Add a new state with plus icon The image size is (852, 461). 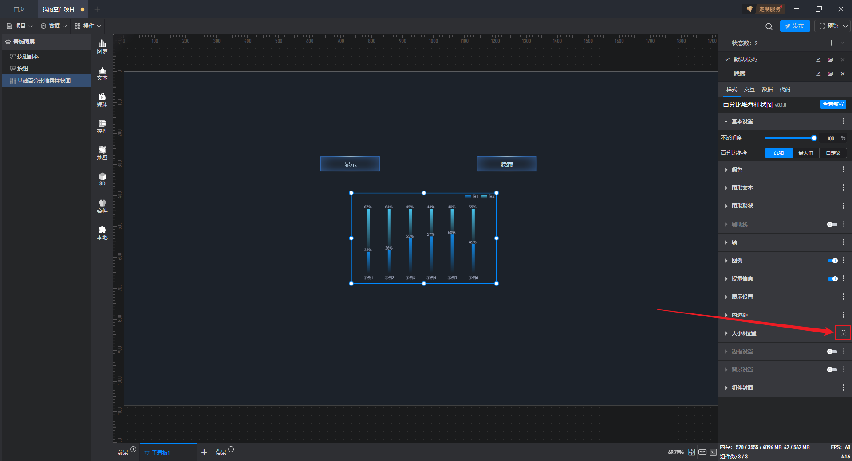(831, 43)
